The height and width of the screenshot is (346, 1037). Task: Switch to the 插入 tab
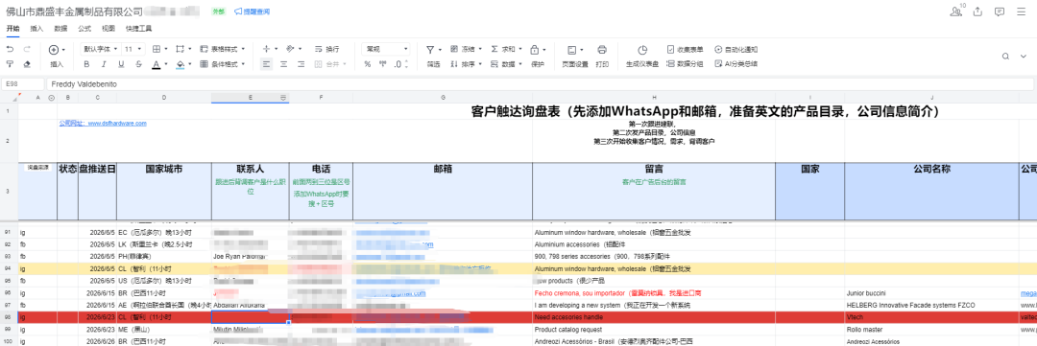[x=37, y=29]
